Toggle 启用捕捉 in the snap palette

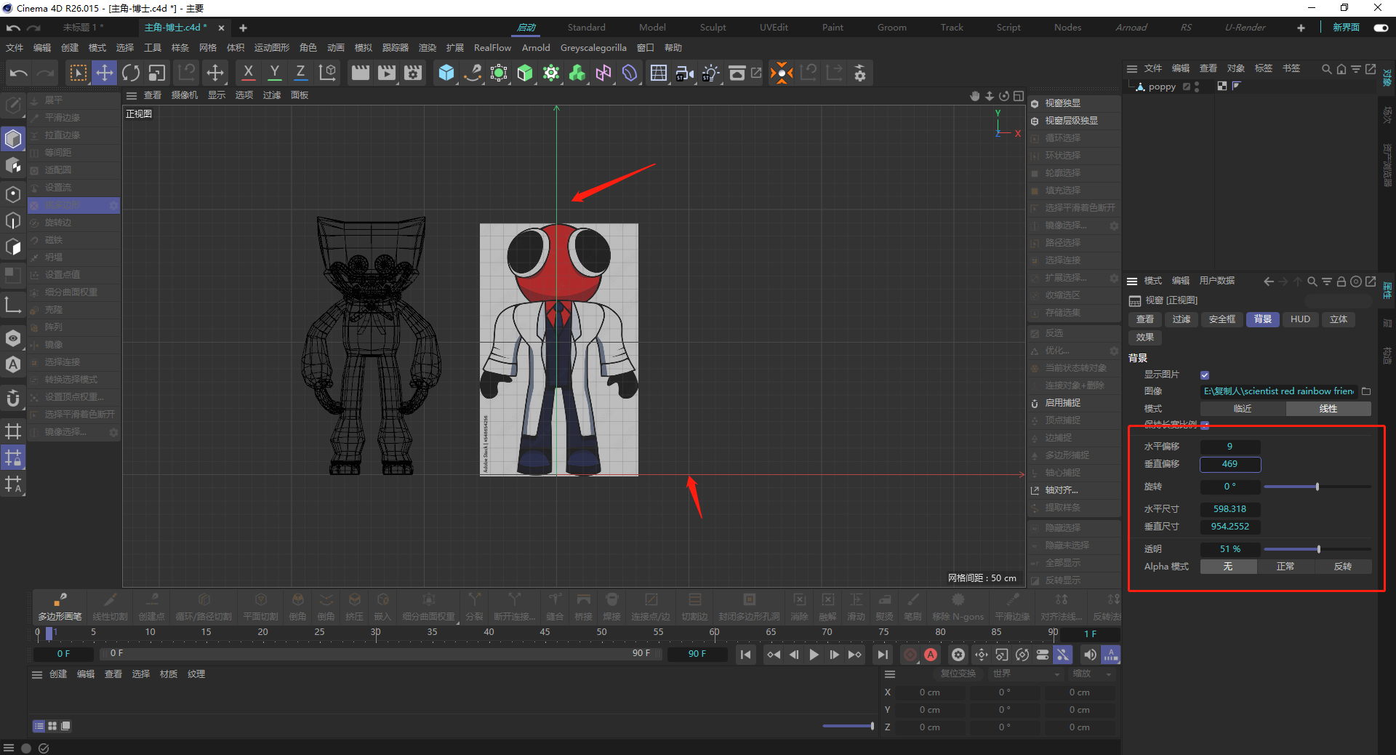click(x=1073, y=403)
